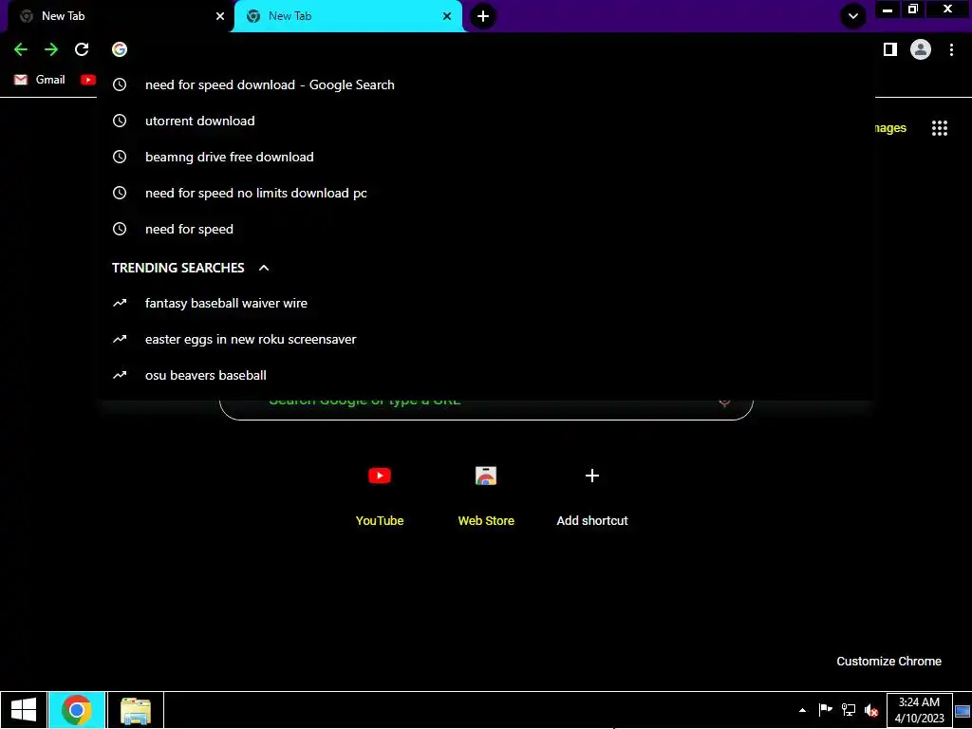
Task: Open Chrome's three-dot menu
Action: point(951,49)
